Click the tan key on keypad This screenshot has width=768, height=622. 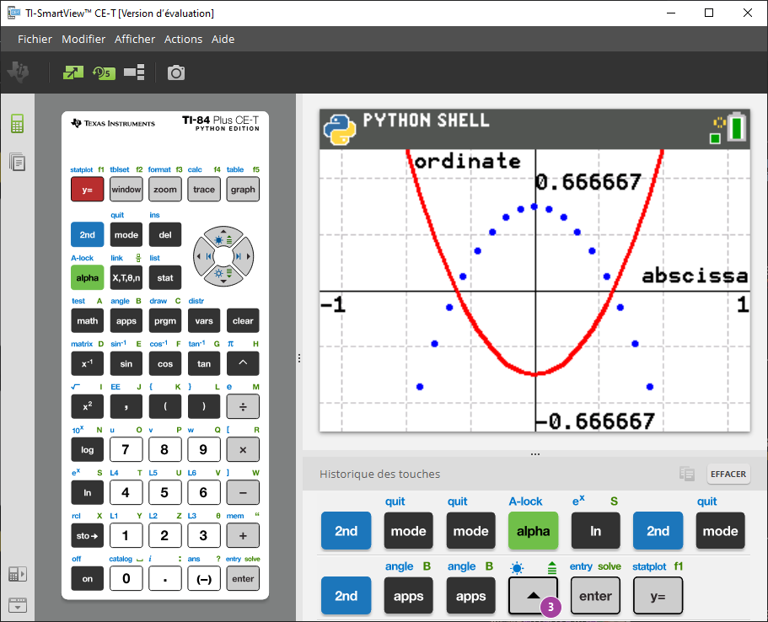click(204, 364)
